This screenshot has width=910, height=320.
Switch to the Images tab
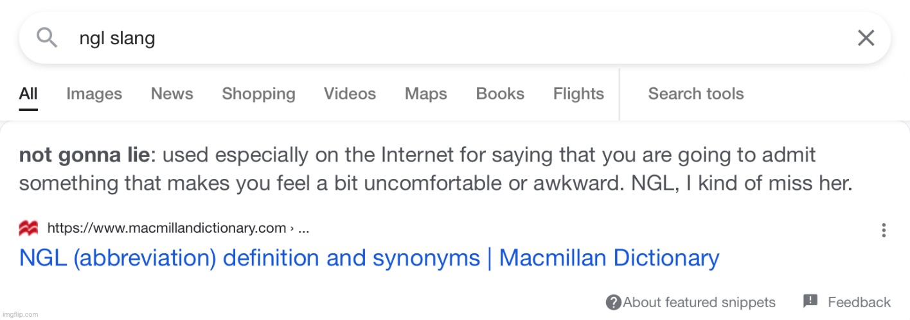coord(94,94)
